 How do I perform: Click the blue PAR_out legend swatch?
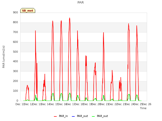coord(73,116)
